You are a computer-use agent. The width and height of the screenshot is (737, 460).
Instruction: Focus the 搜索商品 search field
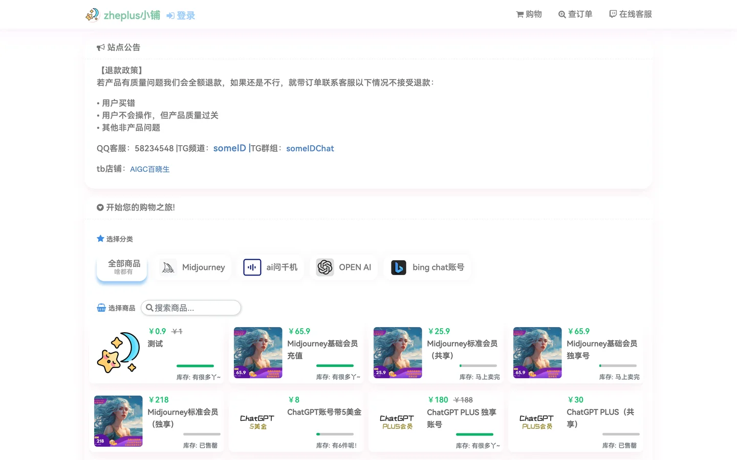tap(191, 308)
